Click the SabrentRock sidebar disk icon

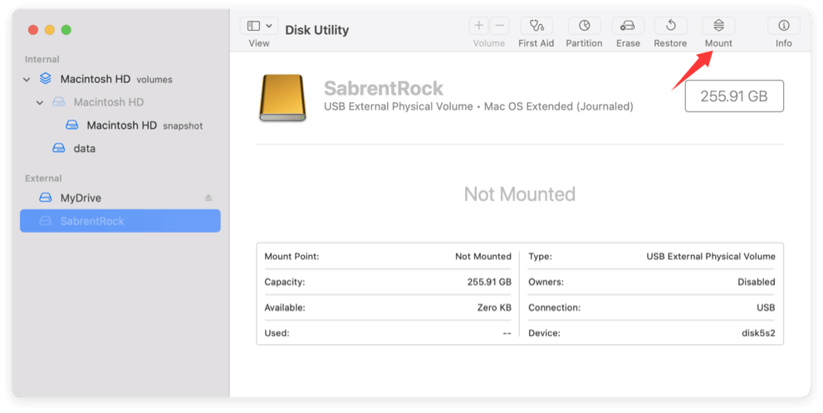[x=46, y=221]
